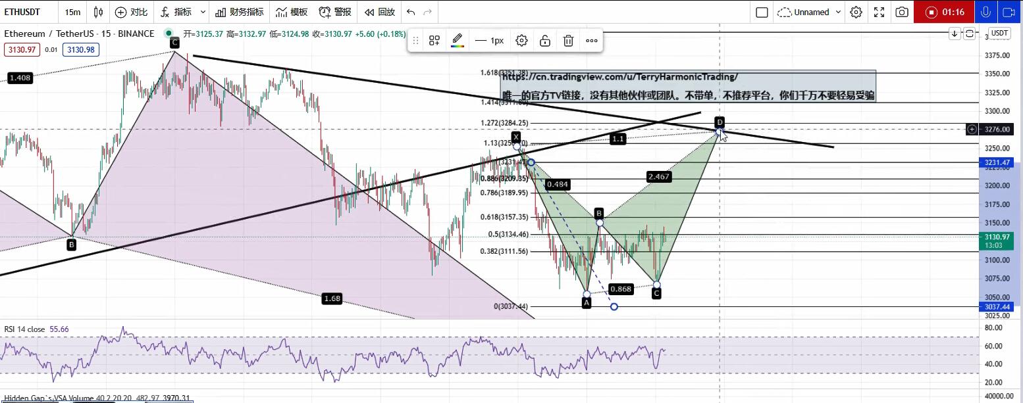Redo the chart action

(428, 12)
